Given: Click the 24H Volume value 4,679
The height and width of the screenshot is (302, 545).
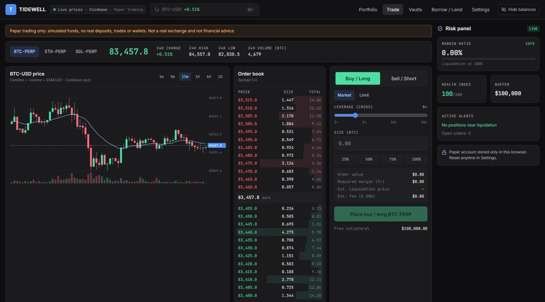Looking at the screenshot, I should pos(254,54).
